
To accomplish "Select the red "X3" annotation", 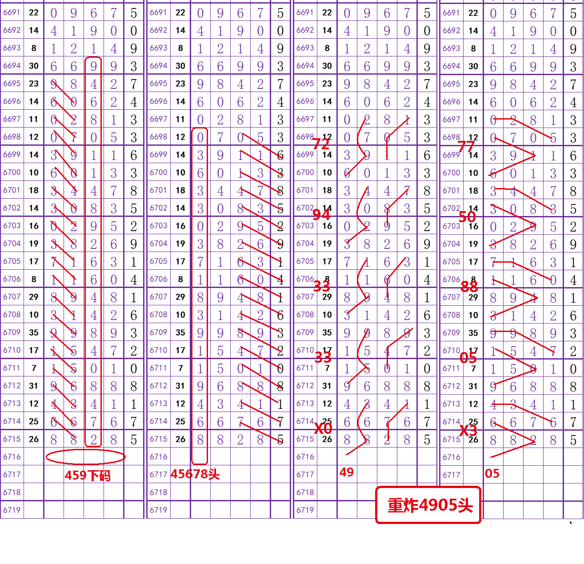I will coord(468,430).
